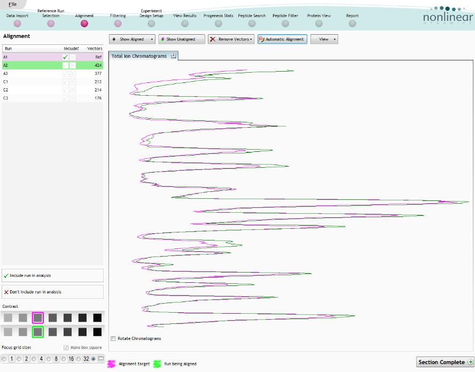The width and height of the screenshot is (475, 372).
Task: Enable the Rotate Chromatograms checkbox
Action: tap(113, 338)
